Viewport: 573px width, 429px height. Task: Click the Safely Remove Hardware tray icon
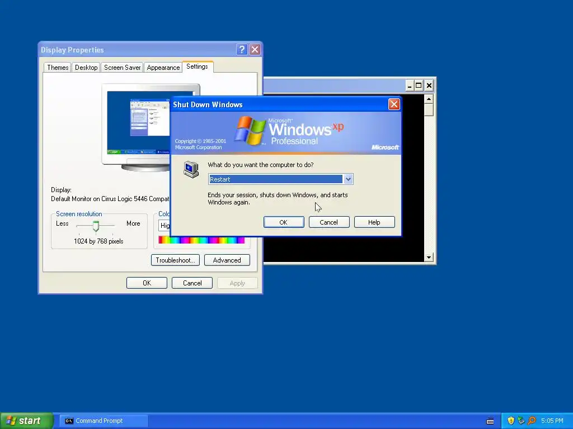click(x=521, y=421)
